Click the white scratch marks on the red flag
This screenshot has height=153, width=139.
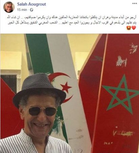[x=122, y=61]
